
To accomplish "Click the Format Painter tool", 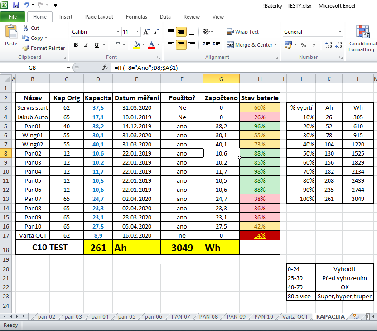I will [43, 48].
